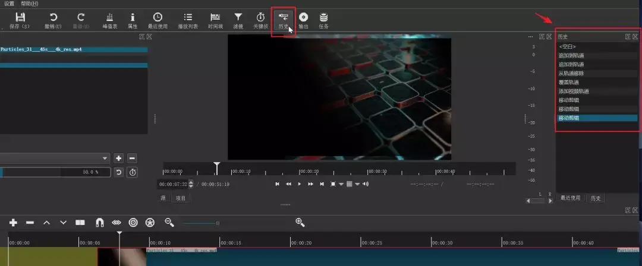Toggle the magnet snapping button
This screenshot has height=266, width=642.
coord(99,223)
